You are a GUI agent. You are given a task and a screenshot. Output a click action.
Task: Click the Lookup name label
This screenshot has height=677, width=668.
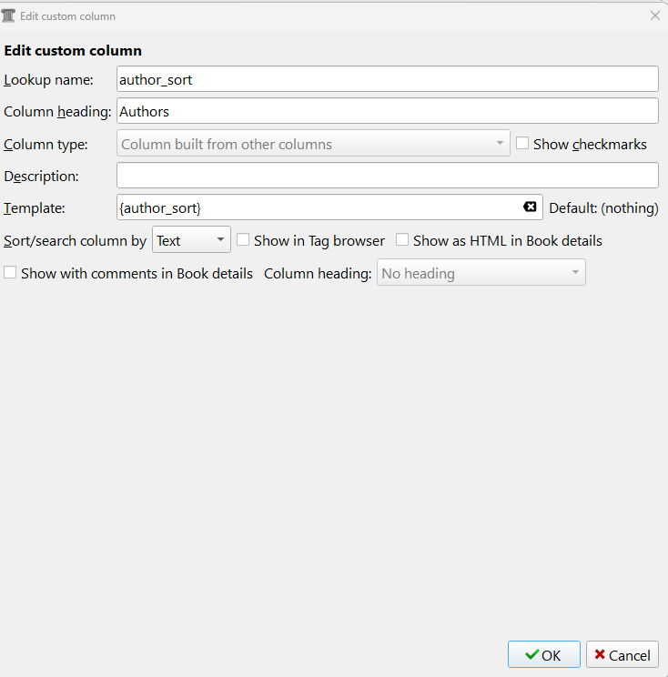(x=48, y=80)
